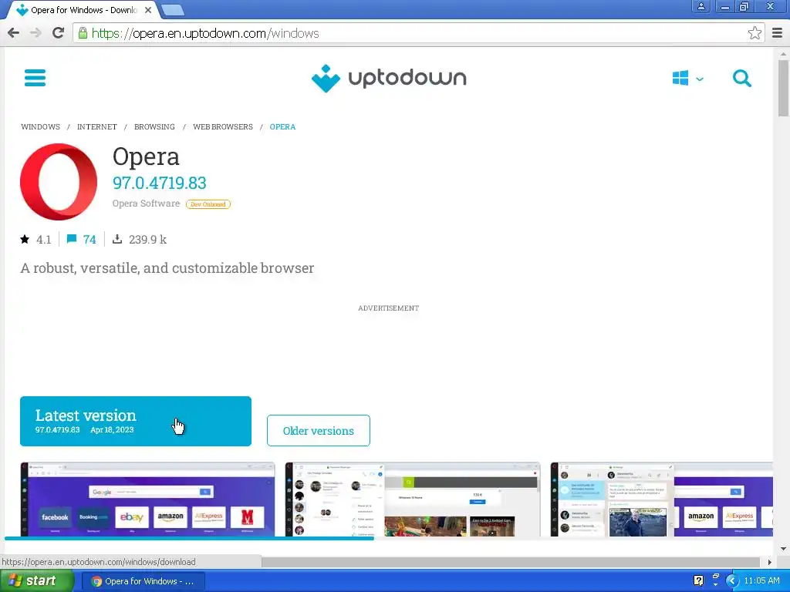Close the Opera for Windows browser tab
790x592 pixels.
tap(148, 10)
